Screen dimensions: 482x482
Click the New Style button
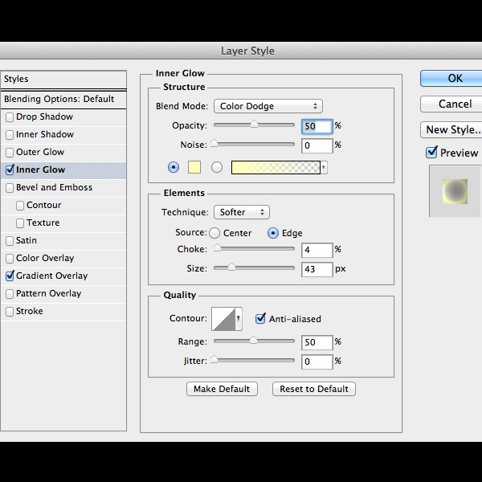[x=451, y=129]
